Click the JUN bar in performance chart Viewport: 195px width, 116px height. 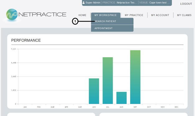(94, 91)
